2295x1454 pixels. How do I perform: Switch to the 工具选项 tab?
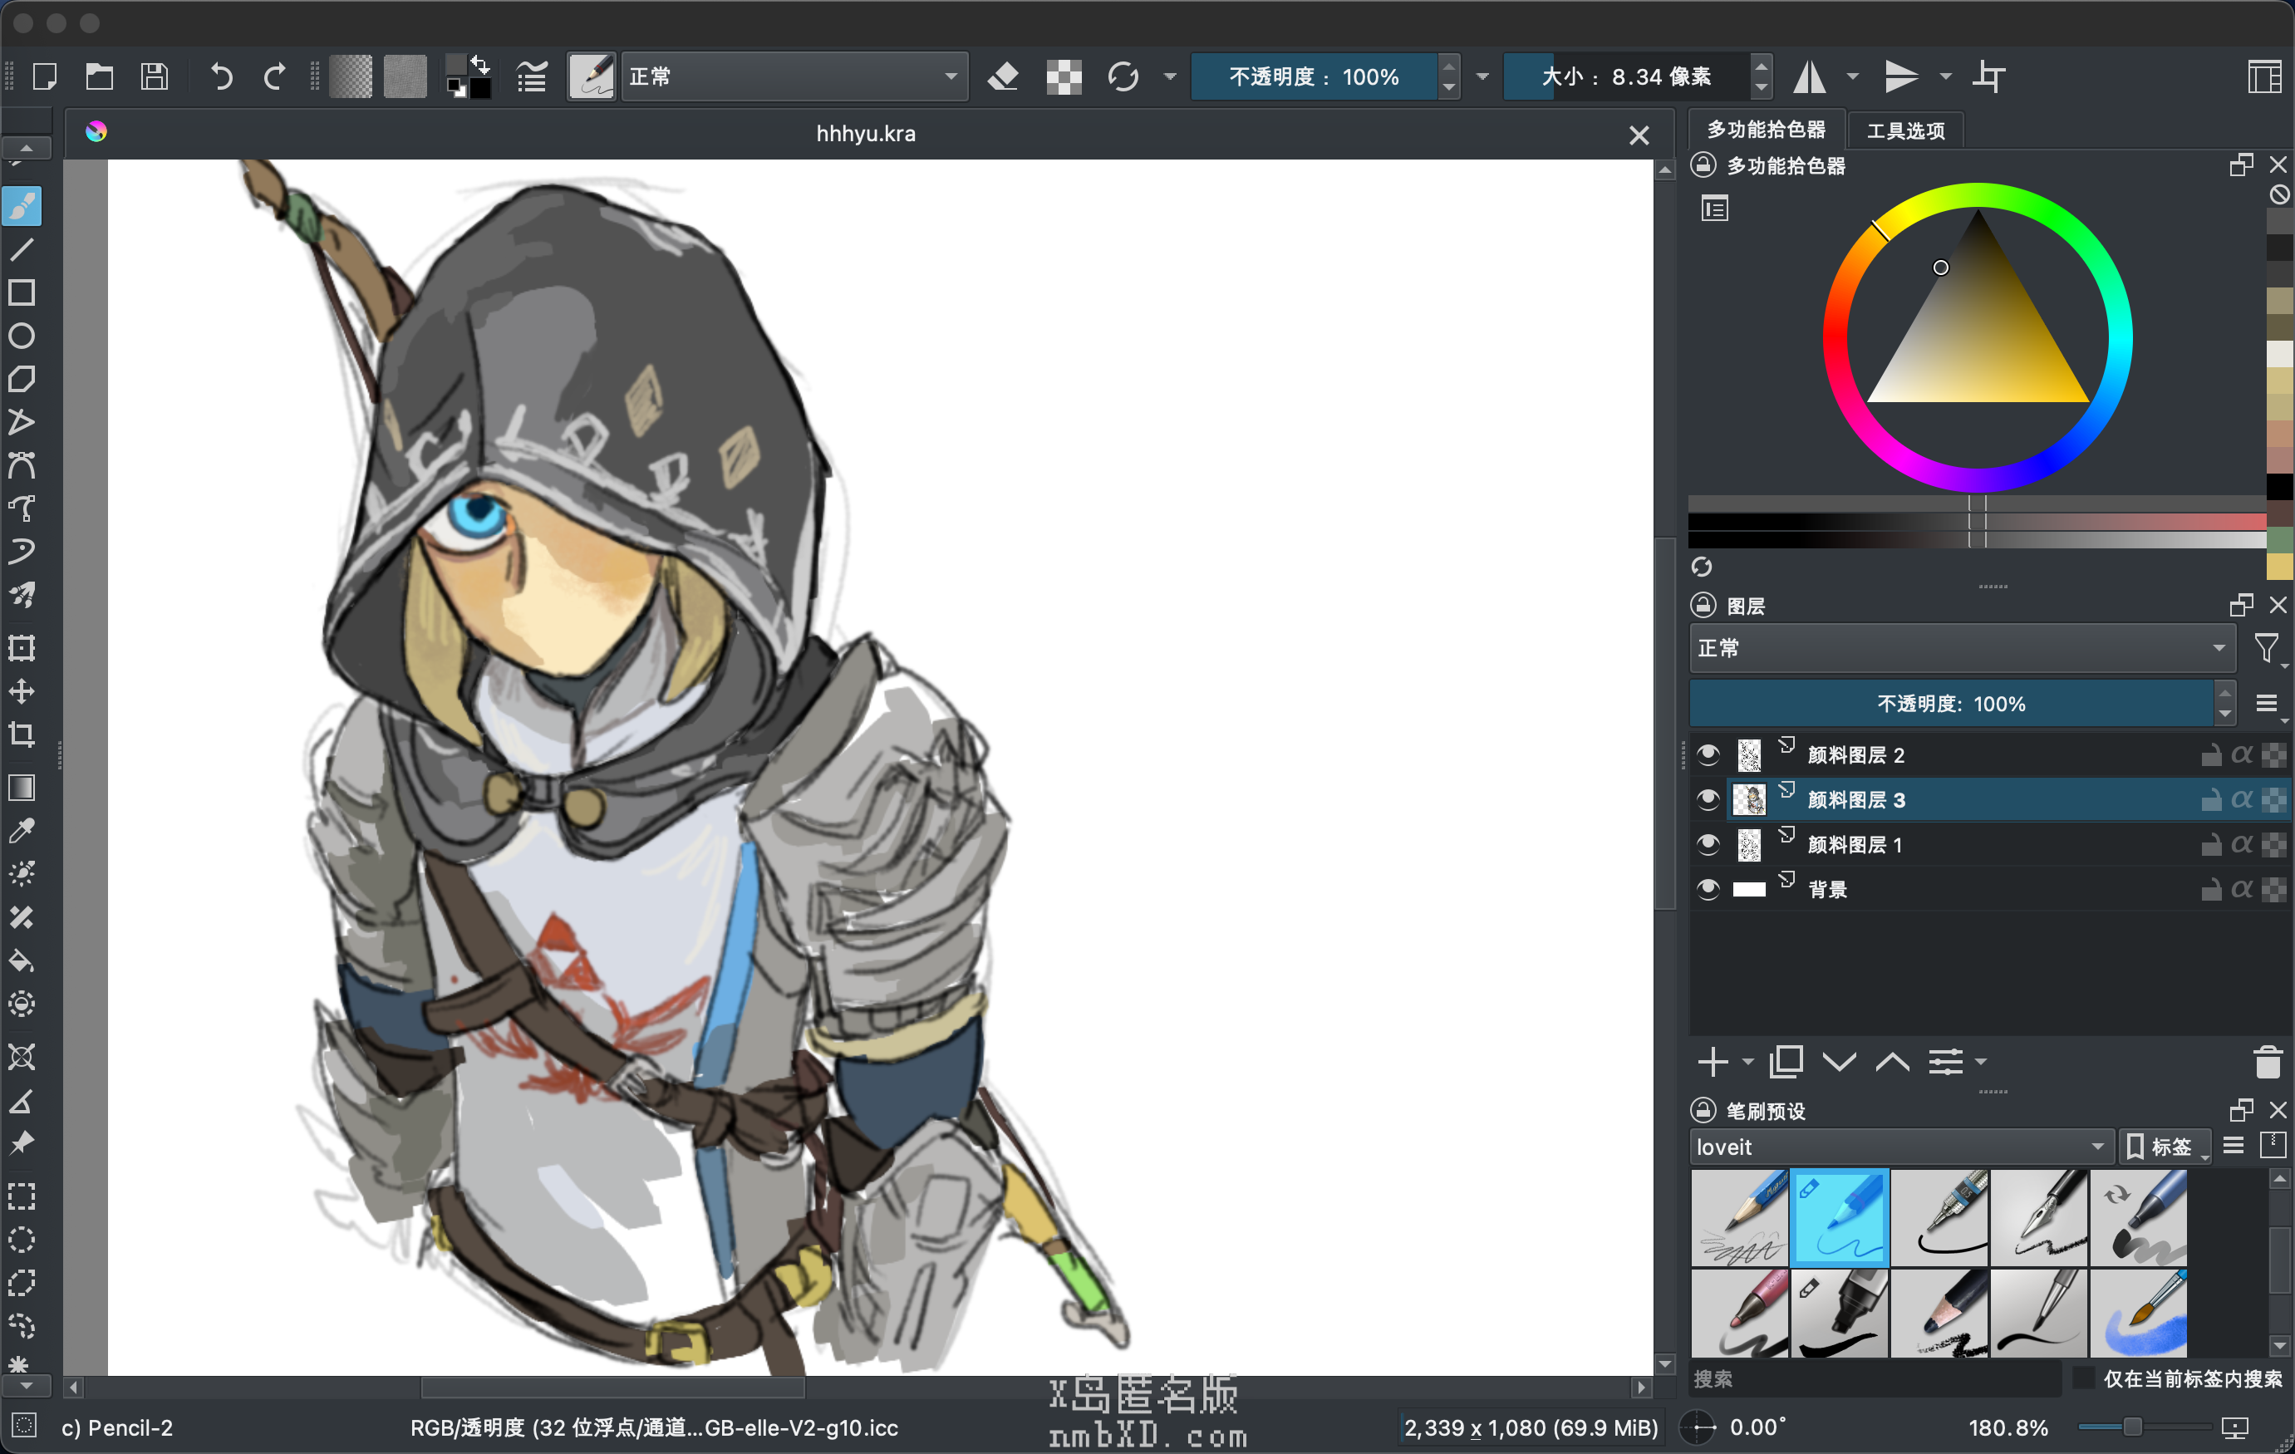coord(1905,130)
